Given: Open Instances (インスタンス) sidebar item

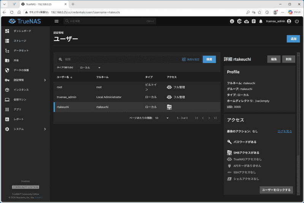Looking at the screenshot, I should pyautogui.click(x=25, y=90).
